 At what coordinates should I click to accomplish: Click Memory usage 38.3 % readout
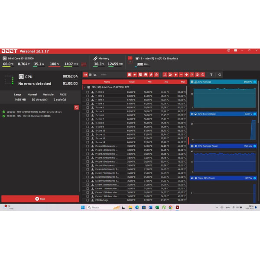pos(99,64)
